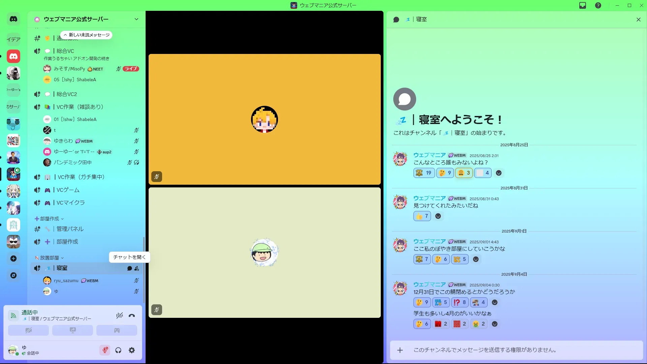The height and width of the screenshot is (364, 647).
Task: Open the 管理パネル text channel
Action: point(70,229)
